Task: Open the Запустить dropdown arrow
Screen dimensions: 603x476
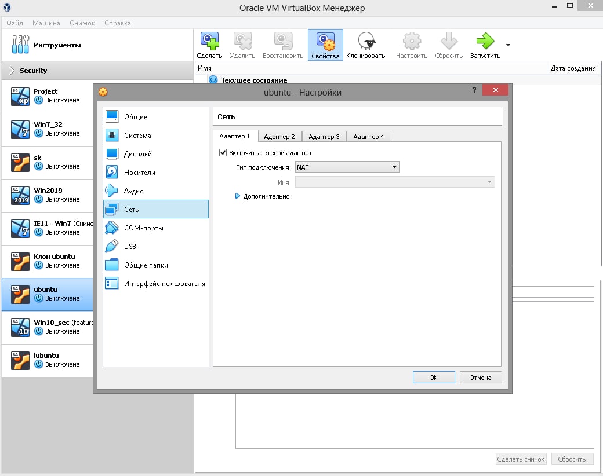Action: 508,45
